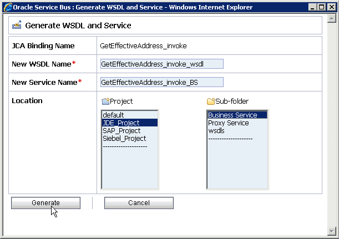Focus the New Service Name field

coord(161,82)
